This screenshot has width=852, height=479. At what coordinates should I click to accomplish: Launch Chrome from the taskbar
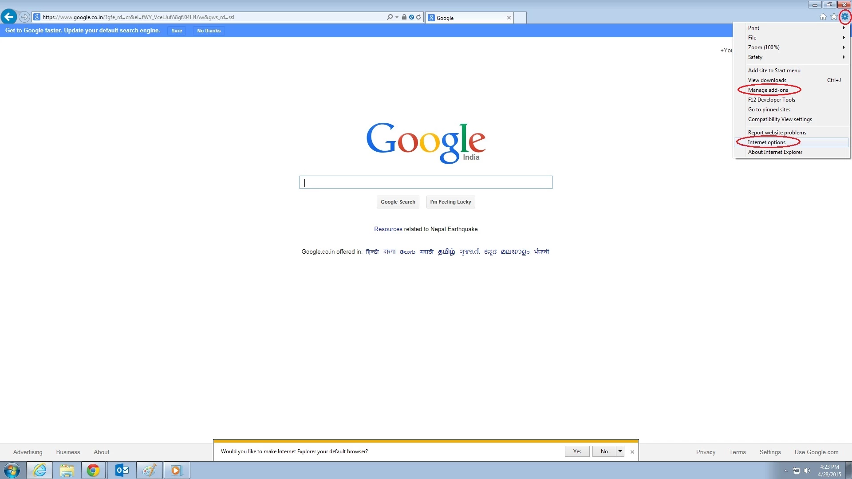coord(93,470)
